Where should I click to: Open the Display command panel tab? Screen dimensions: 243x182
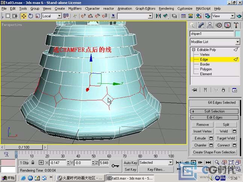[227, 25]
